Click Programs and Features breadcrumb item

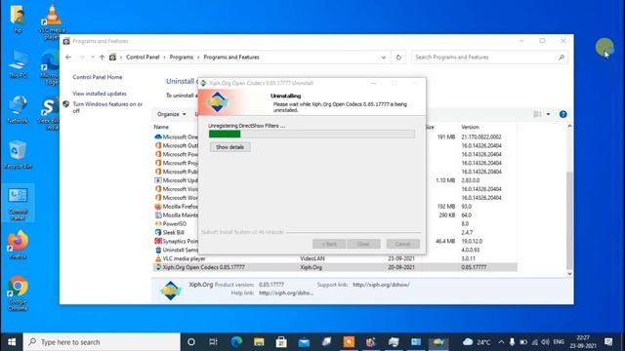point(231,58)
